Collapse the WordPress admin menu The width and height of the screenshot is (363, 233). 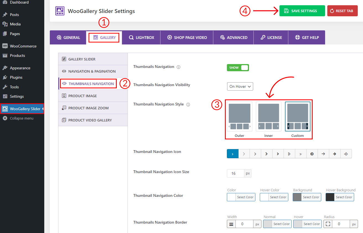coord(19,118)
